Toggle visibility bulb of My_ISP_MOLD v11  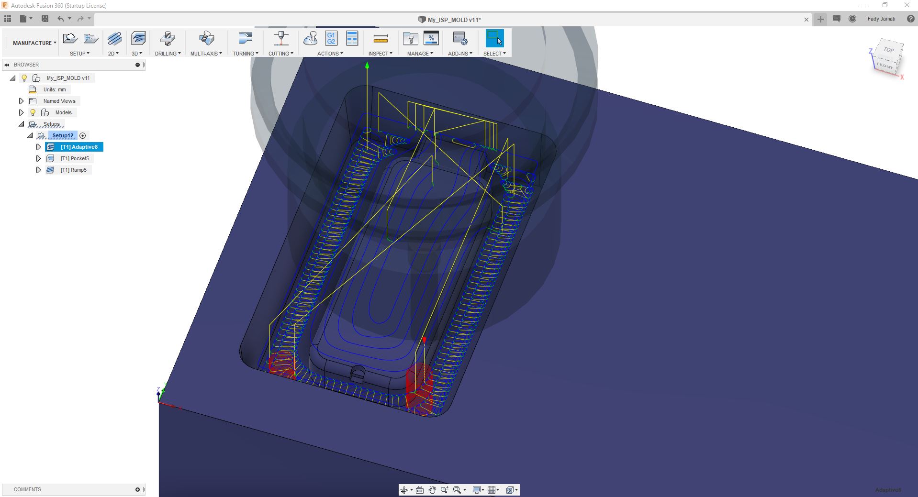24,78
